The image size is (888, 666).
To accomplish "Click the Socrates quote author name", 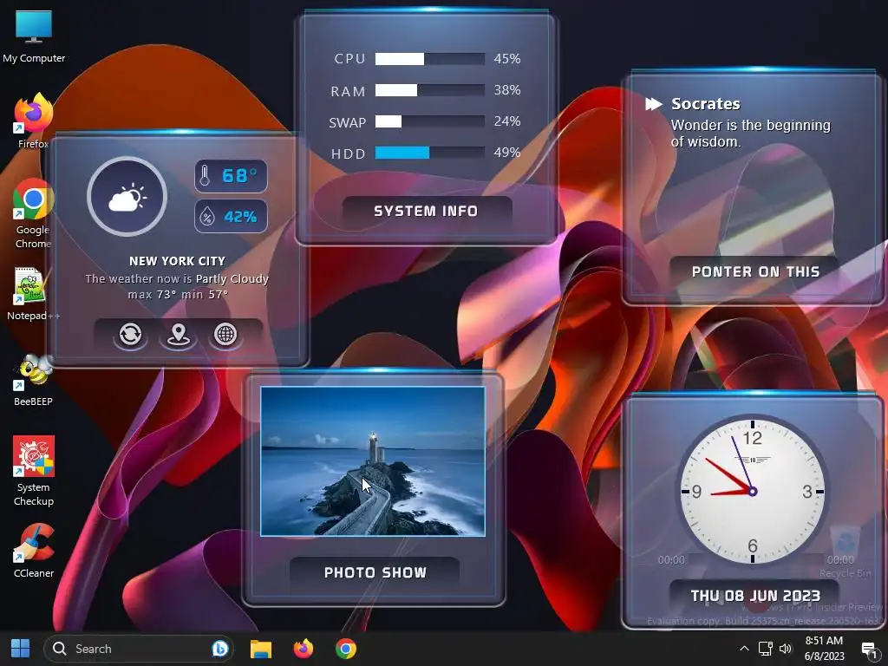I will (706, 104).
